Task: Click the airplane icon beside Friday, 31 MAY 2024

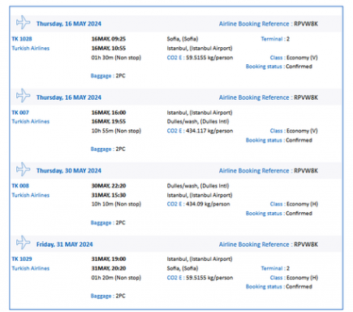Action: click(23, 242)
